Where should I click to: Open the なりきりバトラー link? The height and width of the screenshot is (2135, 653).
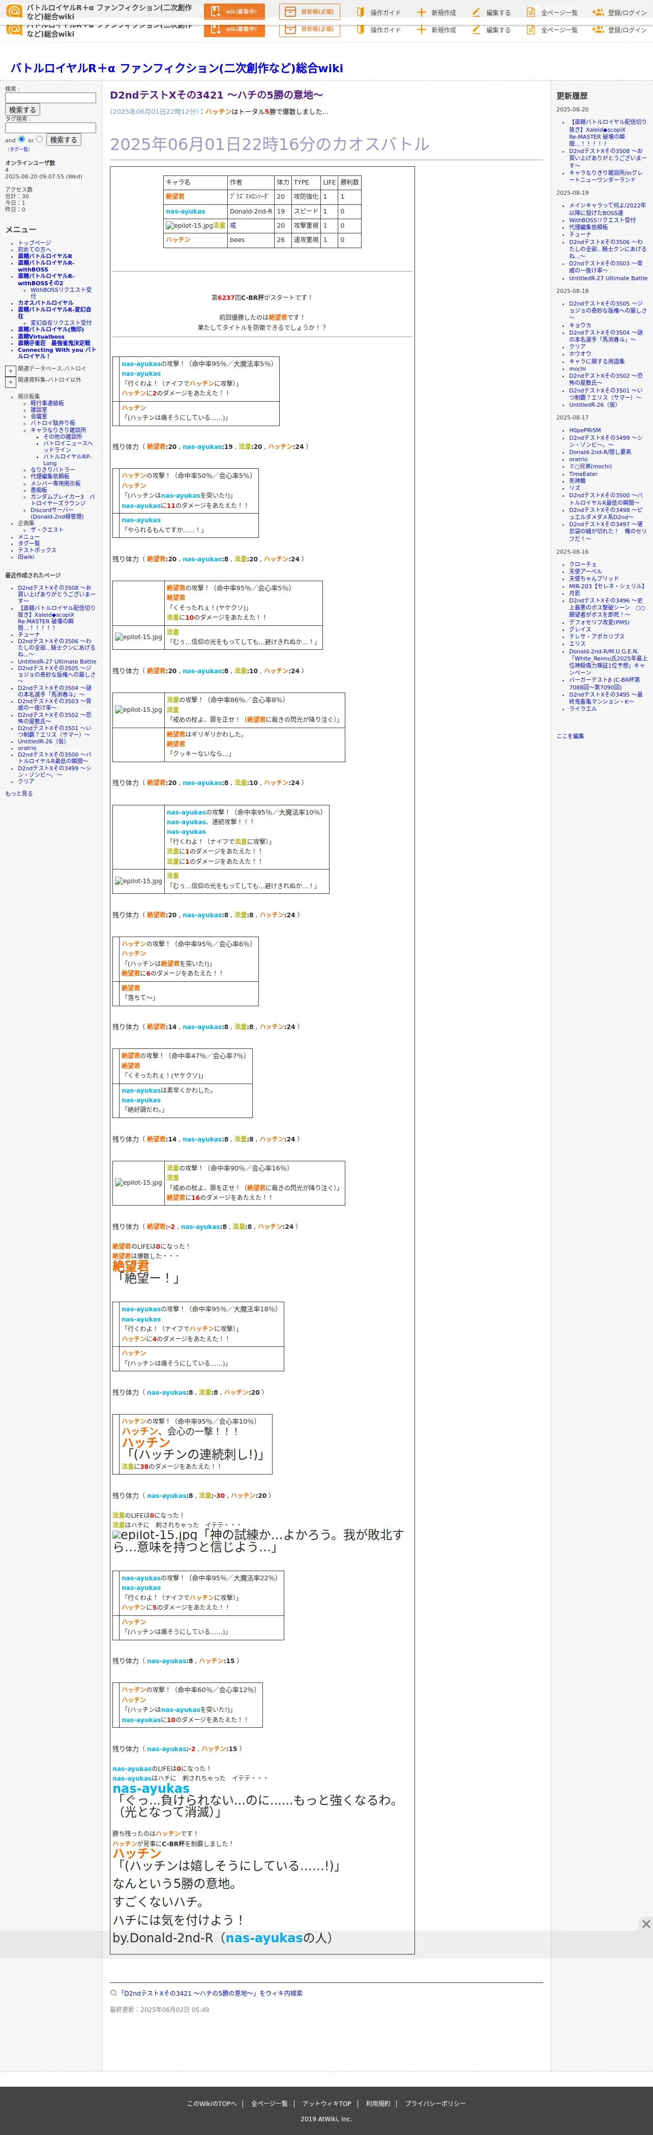click(52, 470)
